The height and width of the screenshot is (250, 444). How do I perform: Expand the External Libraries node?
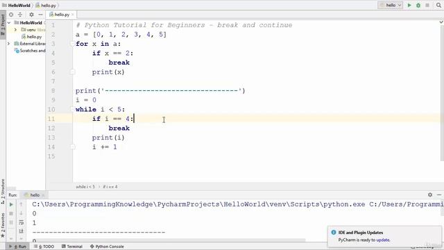pyautogui.click(x=9, y=44)
